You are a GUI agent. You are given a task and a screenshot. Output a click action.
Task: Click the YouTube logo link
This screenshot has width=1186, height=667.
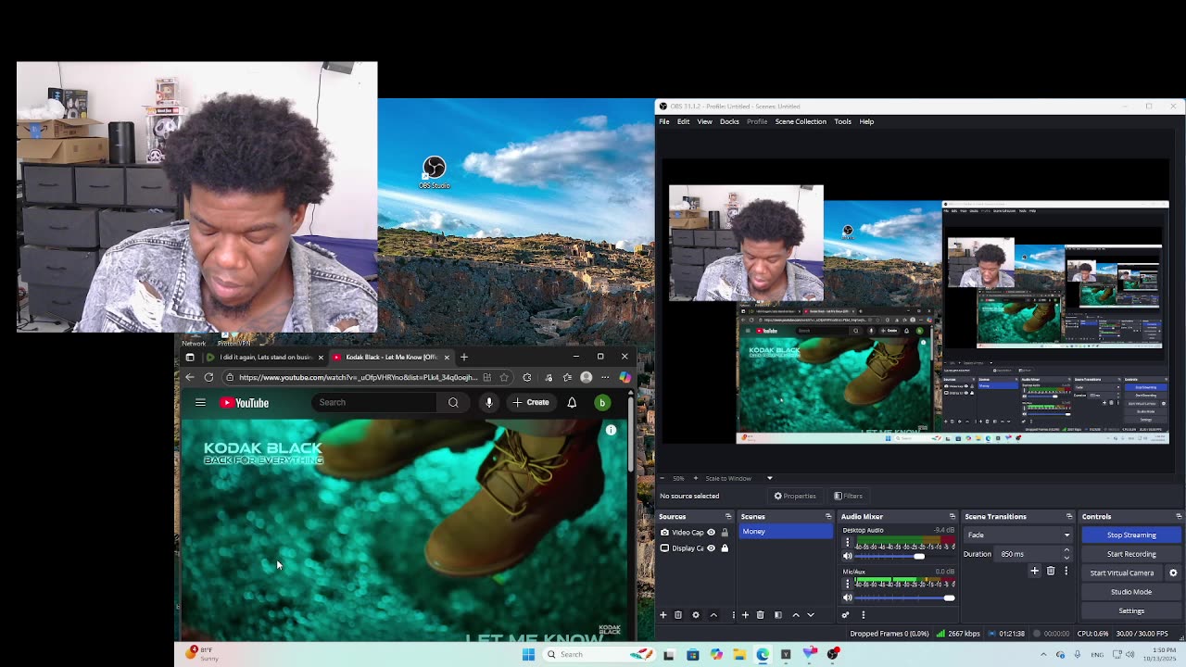(245, 403)
